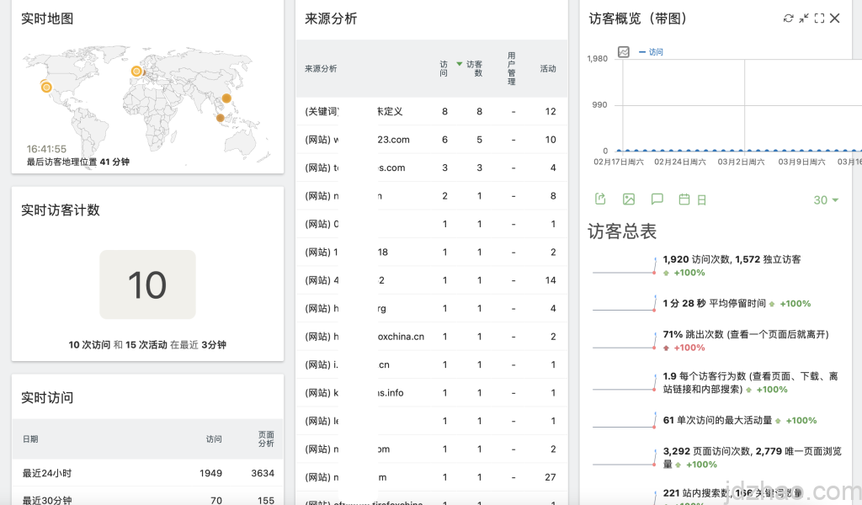This screenshot has width=862, height=505.
Task: Expand the 30 row-limit dropdown
Action: 826,200
